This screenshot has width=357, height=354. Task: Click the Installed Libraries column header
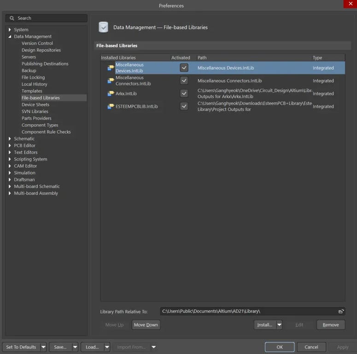[118, 58]
